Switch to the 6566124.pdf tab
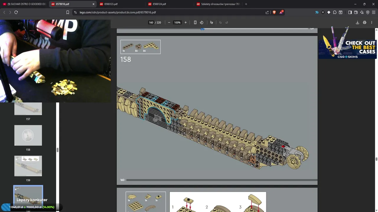Screen dimensions: 378x212 170,4
